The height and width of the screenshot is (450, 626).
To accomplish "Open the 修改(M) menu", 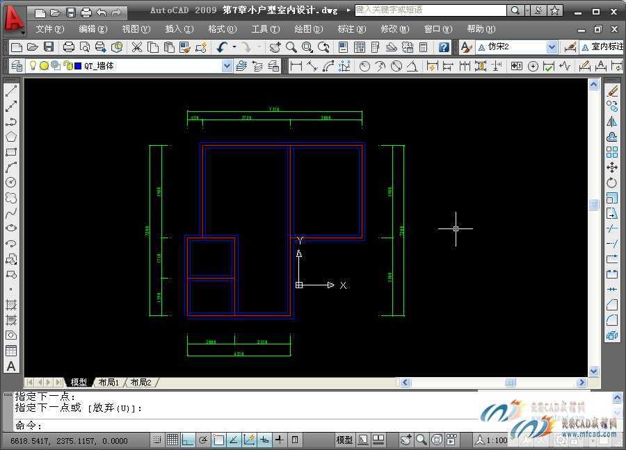I will (x=395, y=28).
